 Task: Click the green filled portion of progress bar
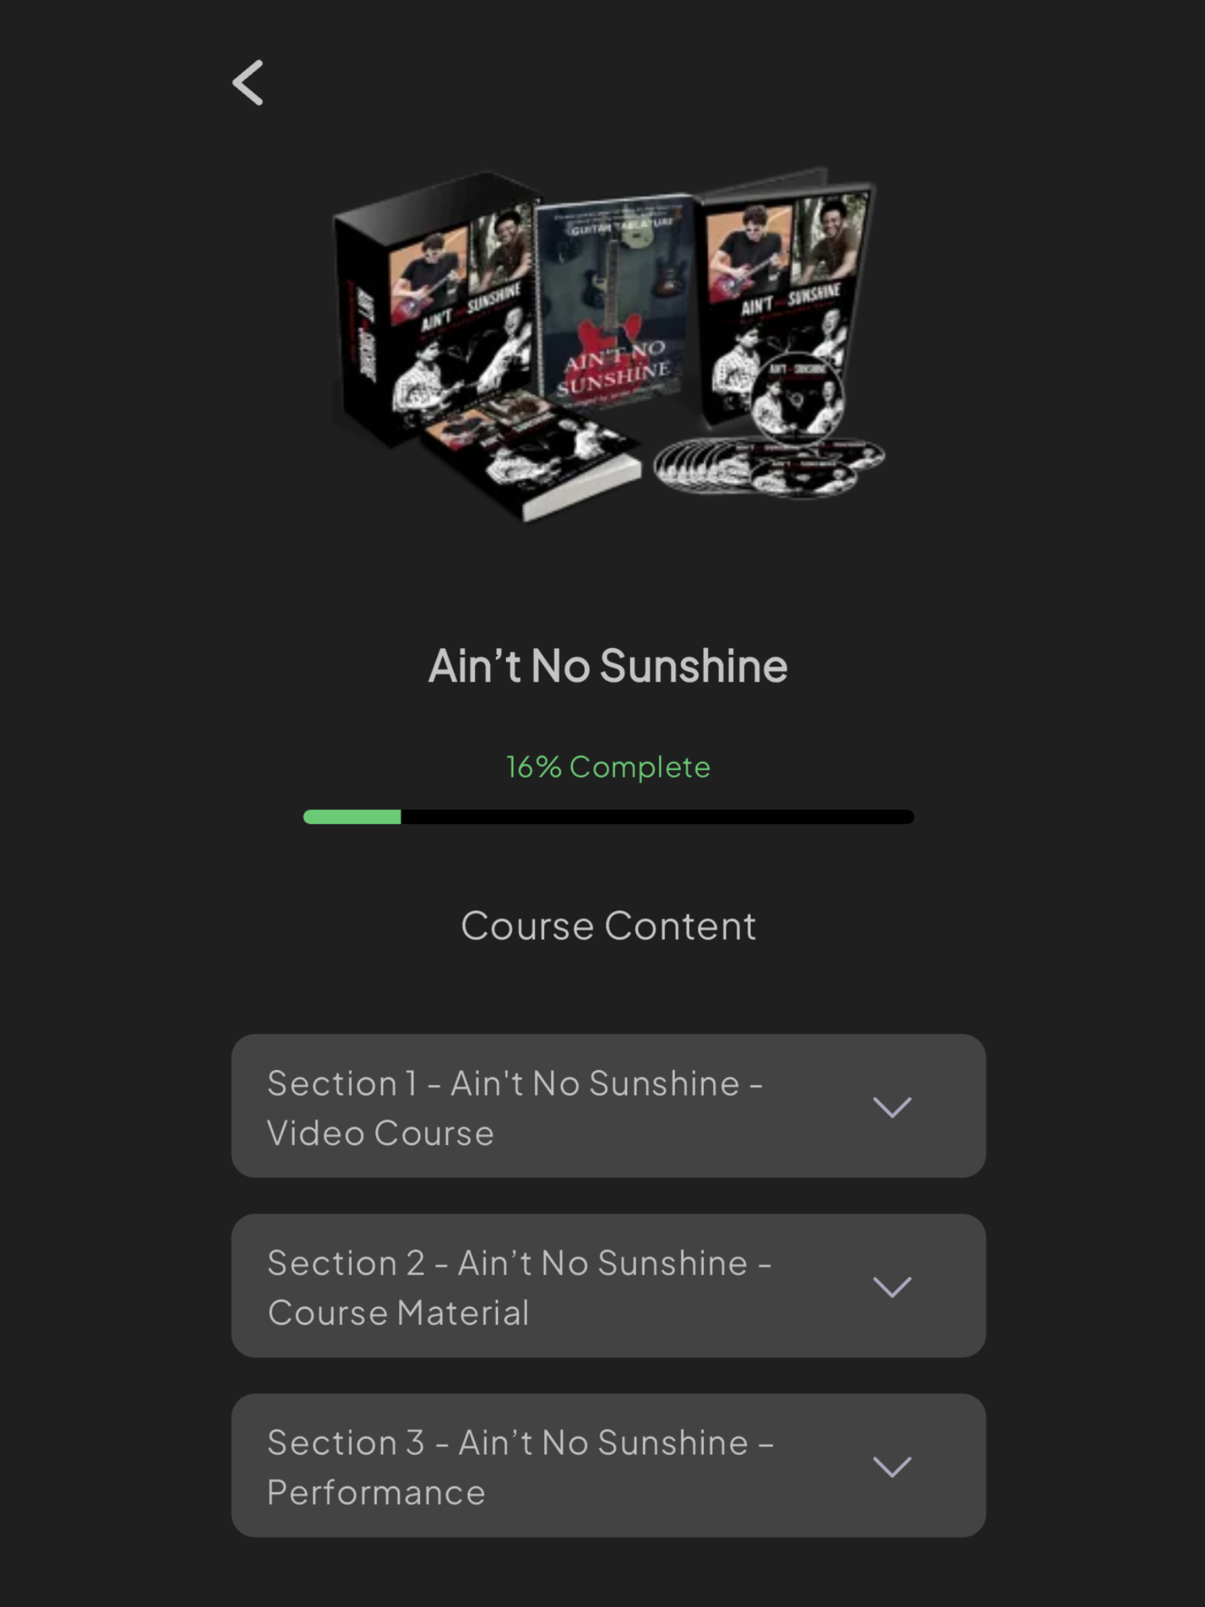click(352, 816)
